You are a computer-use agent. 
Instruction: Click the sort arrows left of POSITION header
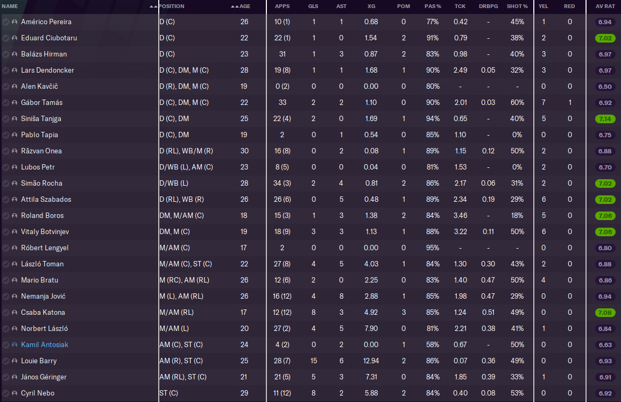pyautogui.click(x=154, y=6)
